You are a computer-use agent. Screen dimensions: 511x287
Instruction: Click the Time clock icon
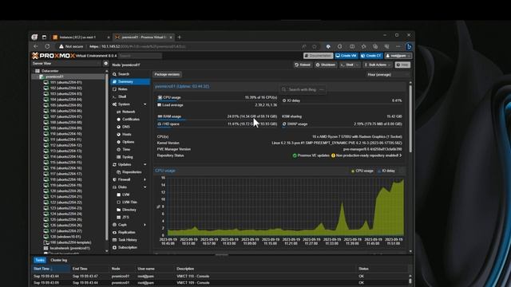click(x=119, y=149)
